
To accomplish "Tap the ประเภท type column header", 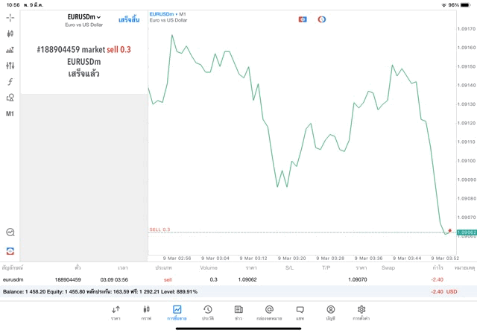I will coord(163,268).
